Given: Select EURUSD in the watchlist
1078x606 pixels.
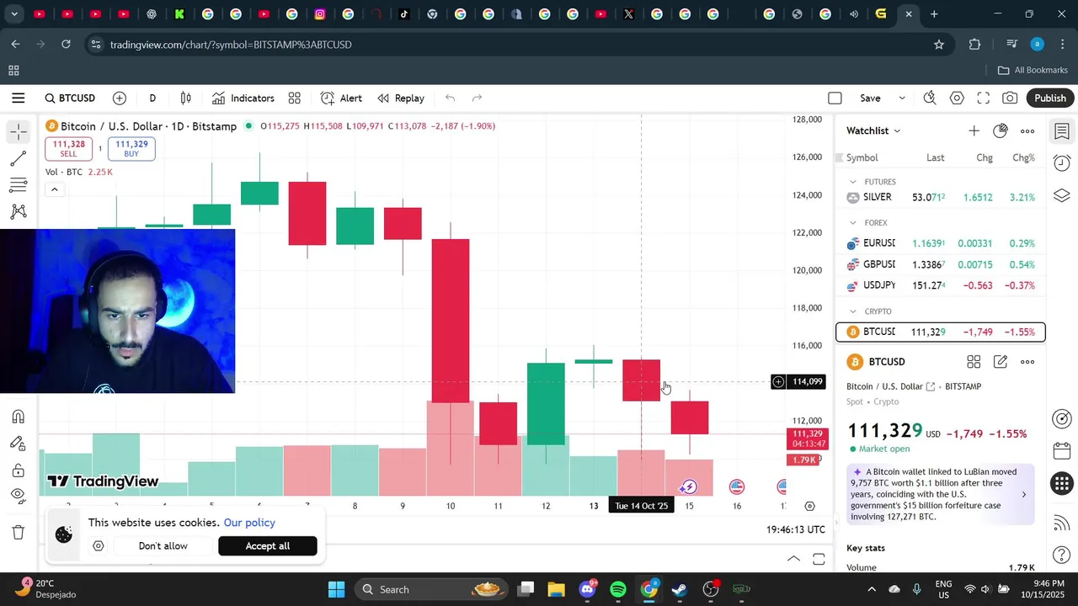Looking at the screenshot, I should pyautogui.click(x=941, y=243).
